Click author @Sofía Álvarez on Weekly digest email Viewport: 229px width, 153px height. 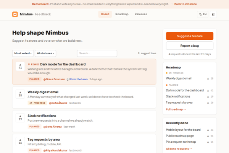(x=58, y=103)
